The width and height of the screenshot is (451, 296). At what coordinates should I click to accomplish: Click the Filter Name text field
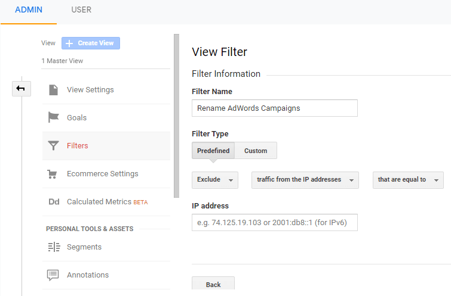(x=274, y=108)
